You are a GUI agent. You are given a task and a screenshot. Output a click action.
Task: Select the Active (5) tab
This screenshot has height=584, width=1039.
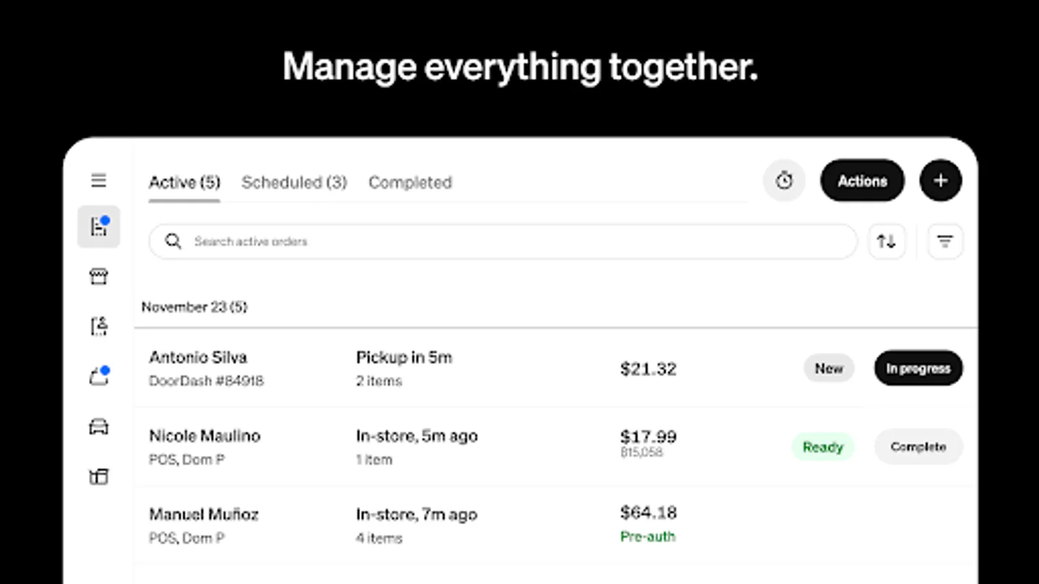[184, 182]
